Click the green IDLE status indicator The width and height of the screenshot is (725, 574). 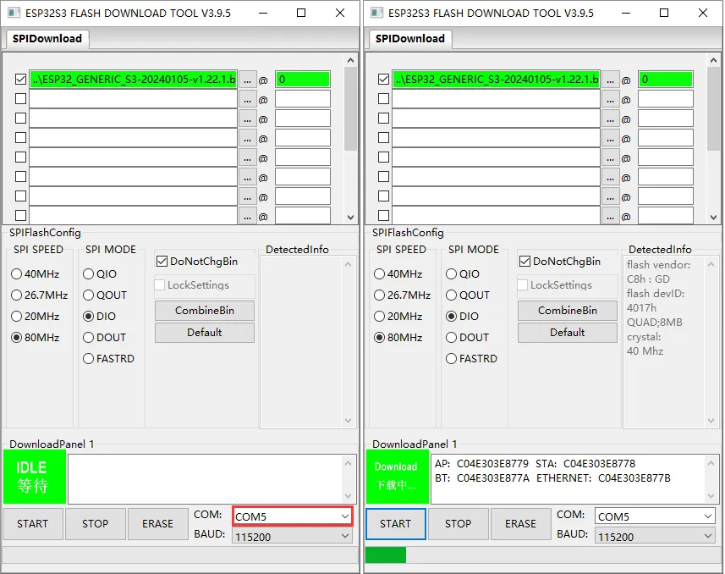[31, 477]
